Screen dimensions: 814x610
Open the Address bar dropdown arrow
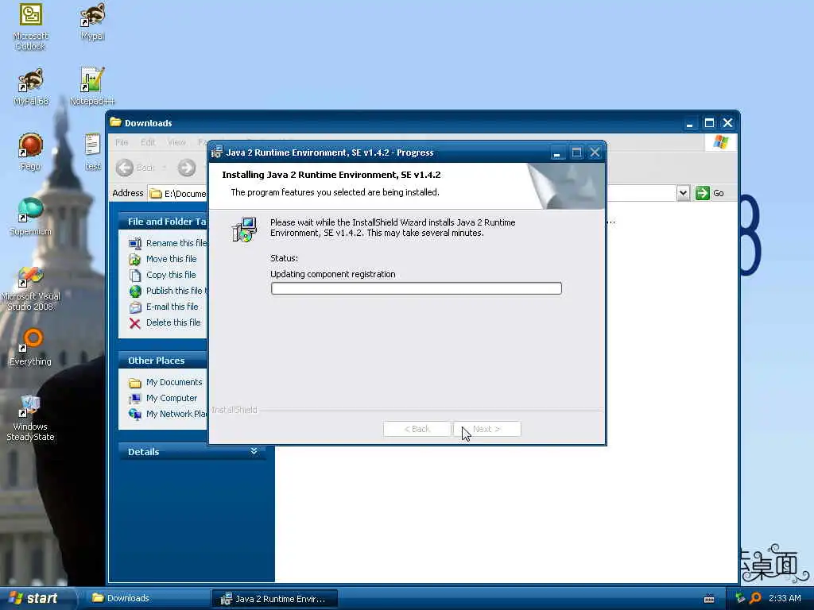tap(683, 193)
